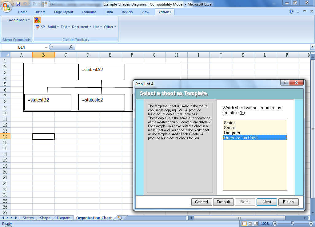
Task: Toggle Page Break Preview view
Action: (256, 224)
